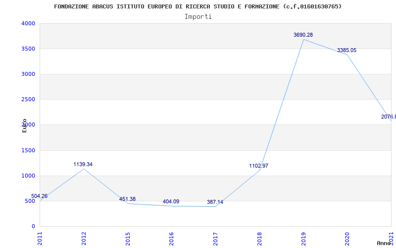Click the Anno x-axis title

(x=384, y=243)
